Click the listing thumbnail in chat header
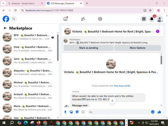This screenshot has height=126, width=168. click(x=68, y=31)
